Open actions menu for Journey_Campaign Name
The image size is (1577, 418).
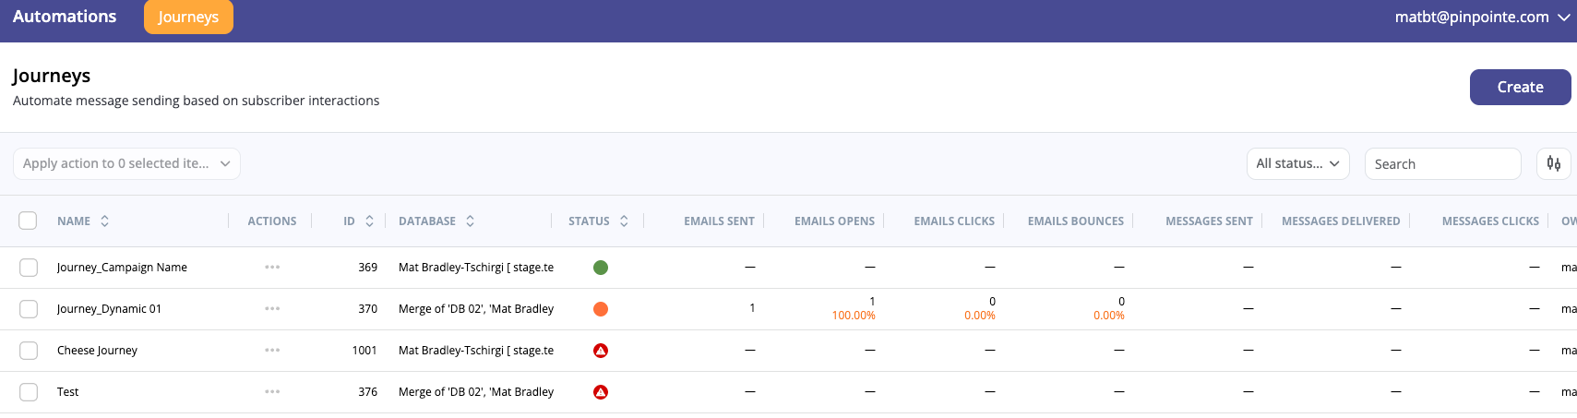click(272, 268)
